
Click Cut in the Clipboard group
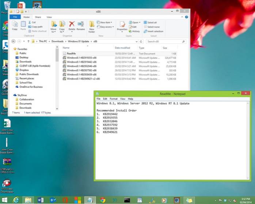[x=32, y=22]
